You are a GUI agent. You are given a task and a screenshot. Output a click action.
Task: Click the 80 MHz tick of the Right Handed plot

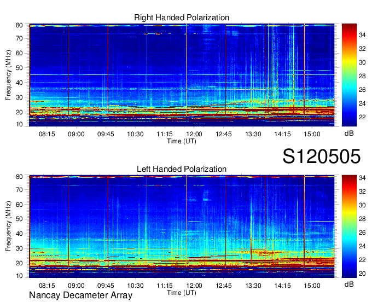tap(19, 25)
